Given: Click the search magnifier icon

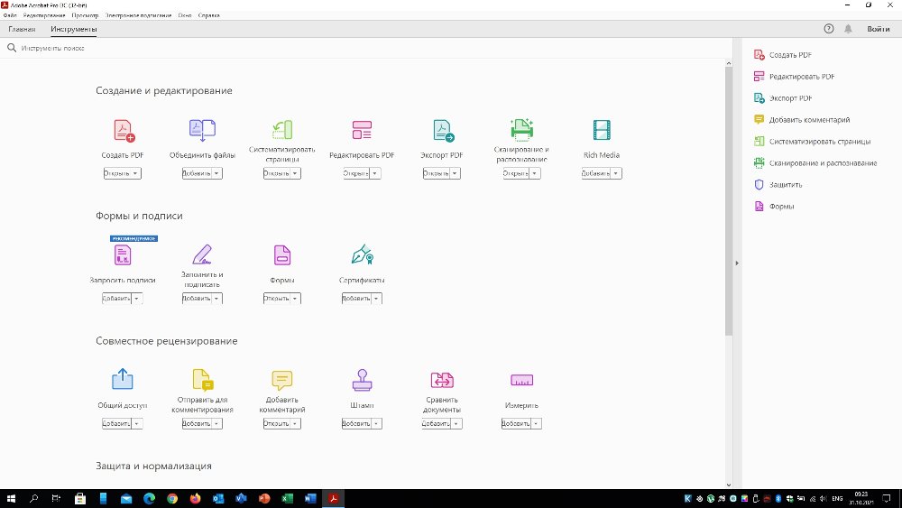Looking at the screenshot, I should tap(12, 48).
